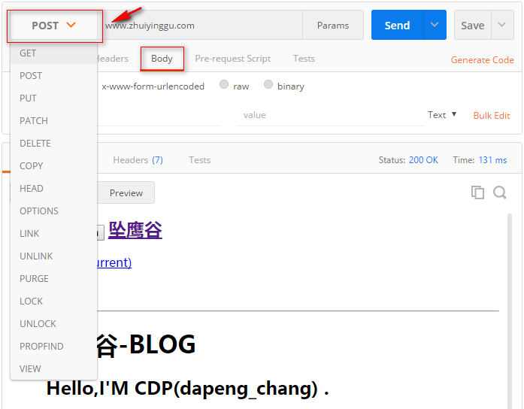Pick UNLOCK request method

[53, 324]
